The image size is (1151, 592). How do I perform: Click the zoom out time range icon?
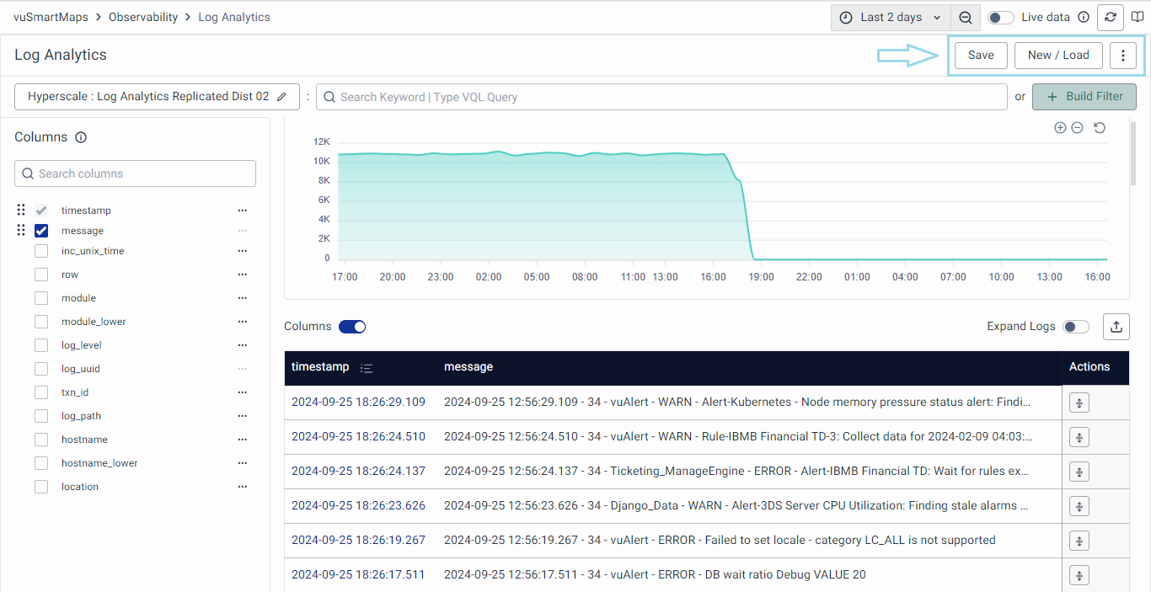966,18
